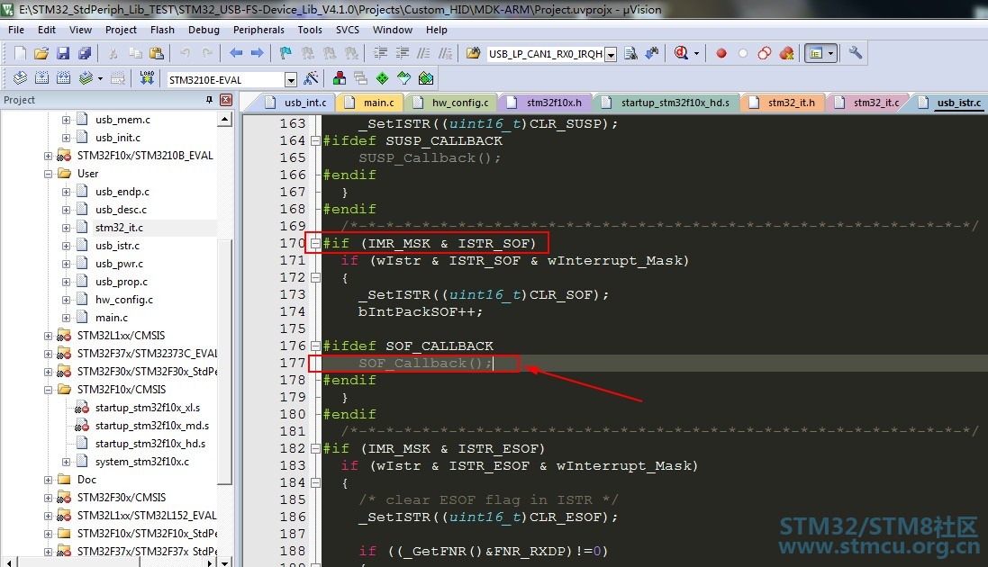Pin the Project panel with the pushpin
988x567 pixels.
tap(209, 100)
